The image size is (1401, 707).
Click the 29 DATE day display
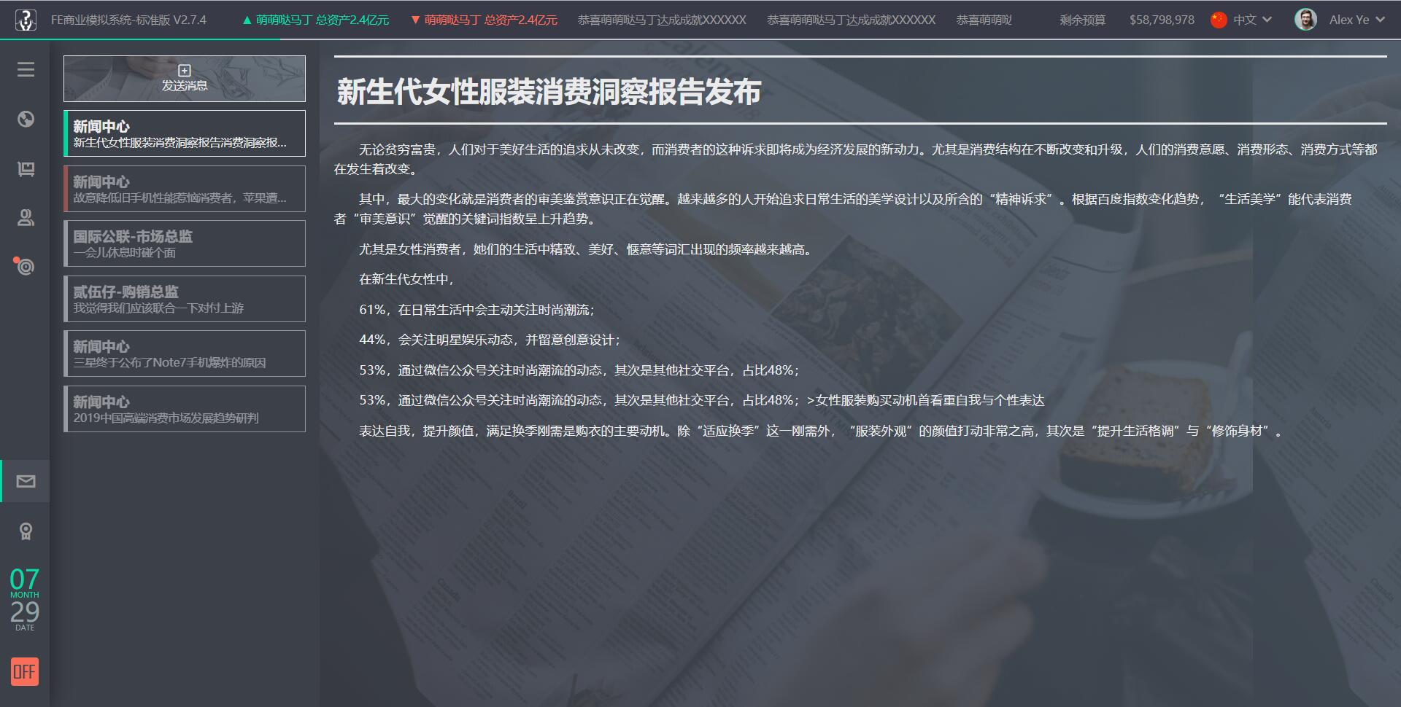(x=24, y=616)
